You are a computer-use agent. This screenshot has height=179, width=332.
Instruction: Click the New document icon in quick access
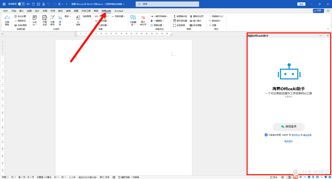pyautogui.click(x=33, y=4)
